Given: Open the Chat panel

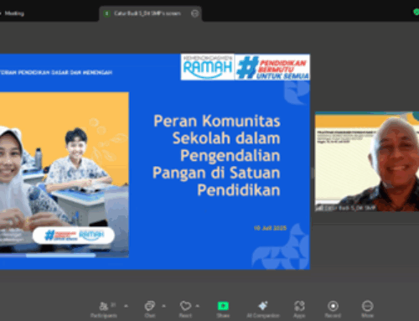Looking at the screenshot, I should pyautogui.click(x=150, y=306).
